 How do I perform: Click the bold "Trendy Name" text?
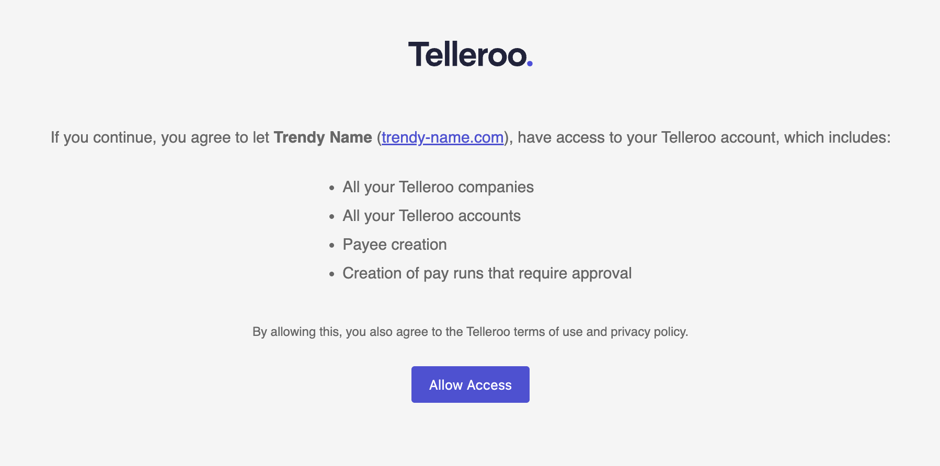point(323,137)
